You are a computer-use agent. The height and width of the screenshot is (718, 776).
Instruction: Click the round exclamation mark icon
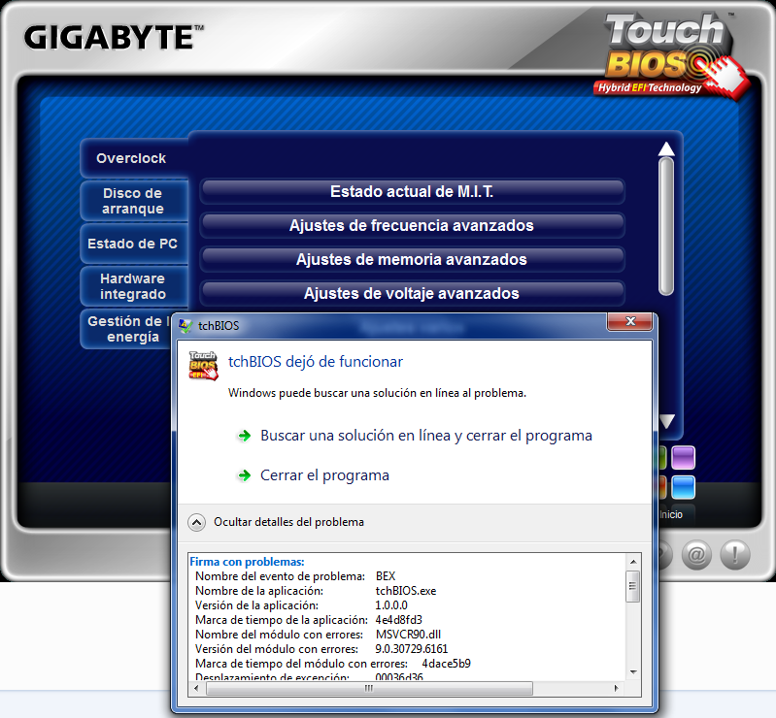734,555
